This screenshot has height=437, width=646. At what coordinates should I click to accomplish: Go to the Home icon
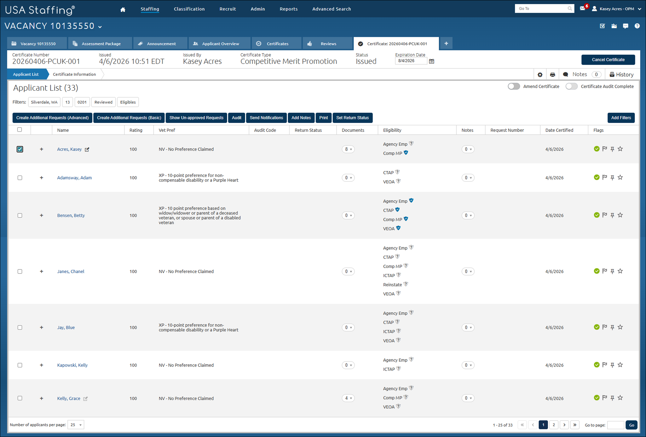click(122, 10)
